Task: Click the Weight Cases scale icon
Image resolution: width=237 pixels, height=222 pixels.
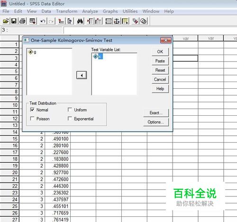Action: 117,21
